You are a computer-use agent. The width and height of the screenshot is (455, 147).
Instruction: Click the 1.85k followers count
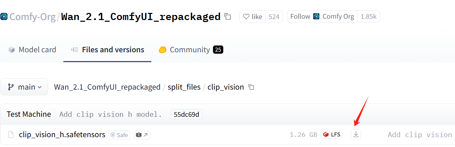tap(368, 16)
